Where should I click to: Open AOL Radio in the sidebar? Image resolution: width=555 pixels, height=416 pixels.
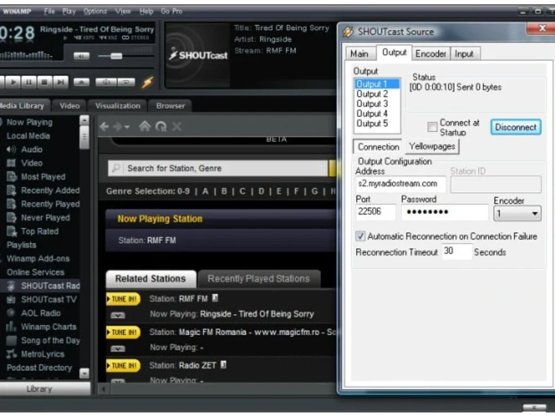coord(41,313)
